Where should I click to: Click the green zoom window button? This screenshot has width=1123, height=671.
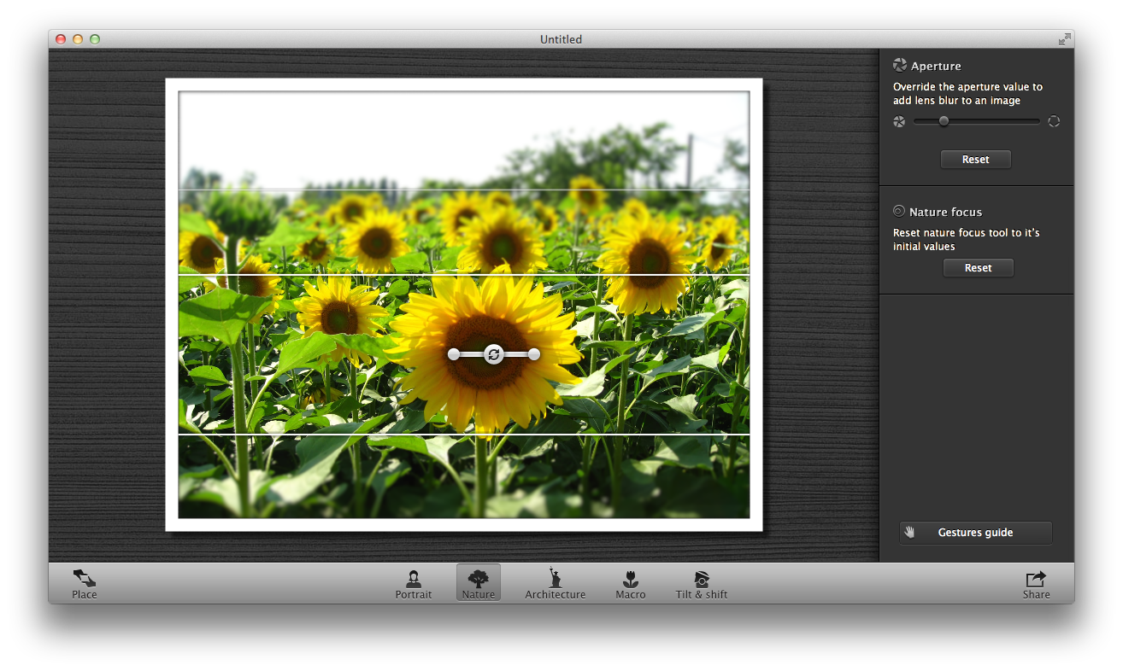point(95,39)
